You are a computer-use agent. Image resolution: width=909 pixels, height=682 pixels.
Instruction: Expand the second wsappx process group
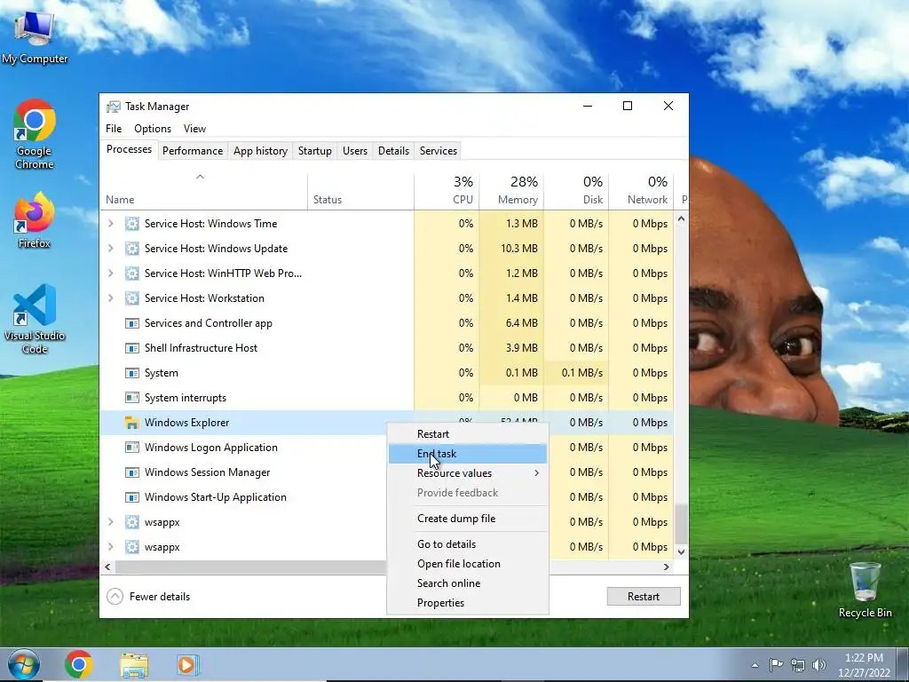click(111, 547)
